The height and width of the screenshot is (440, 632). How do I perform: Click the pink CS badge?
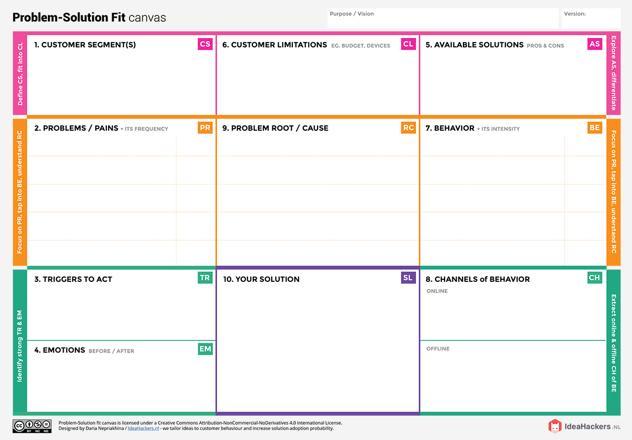(x=205, y=44)
